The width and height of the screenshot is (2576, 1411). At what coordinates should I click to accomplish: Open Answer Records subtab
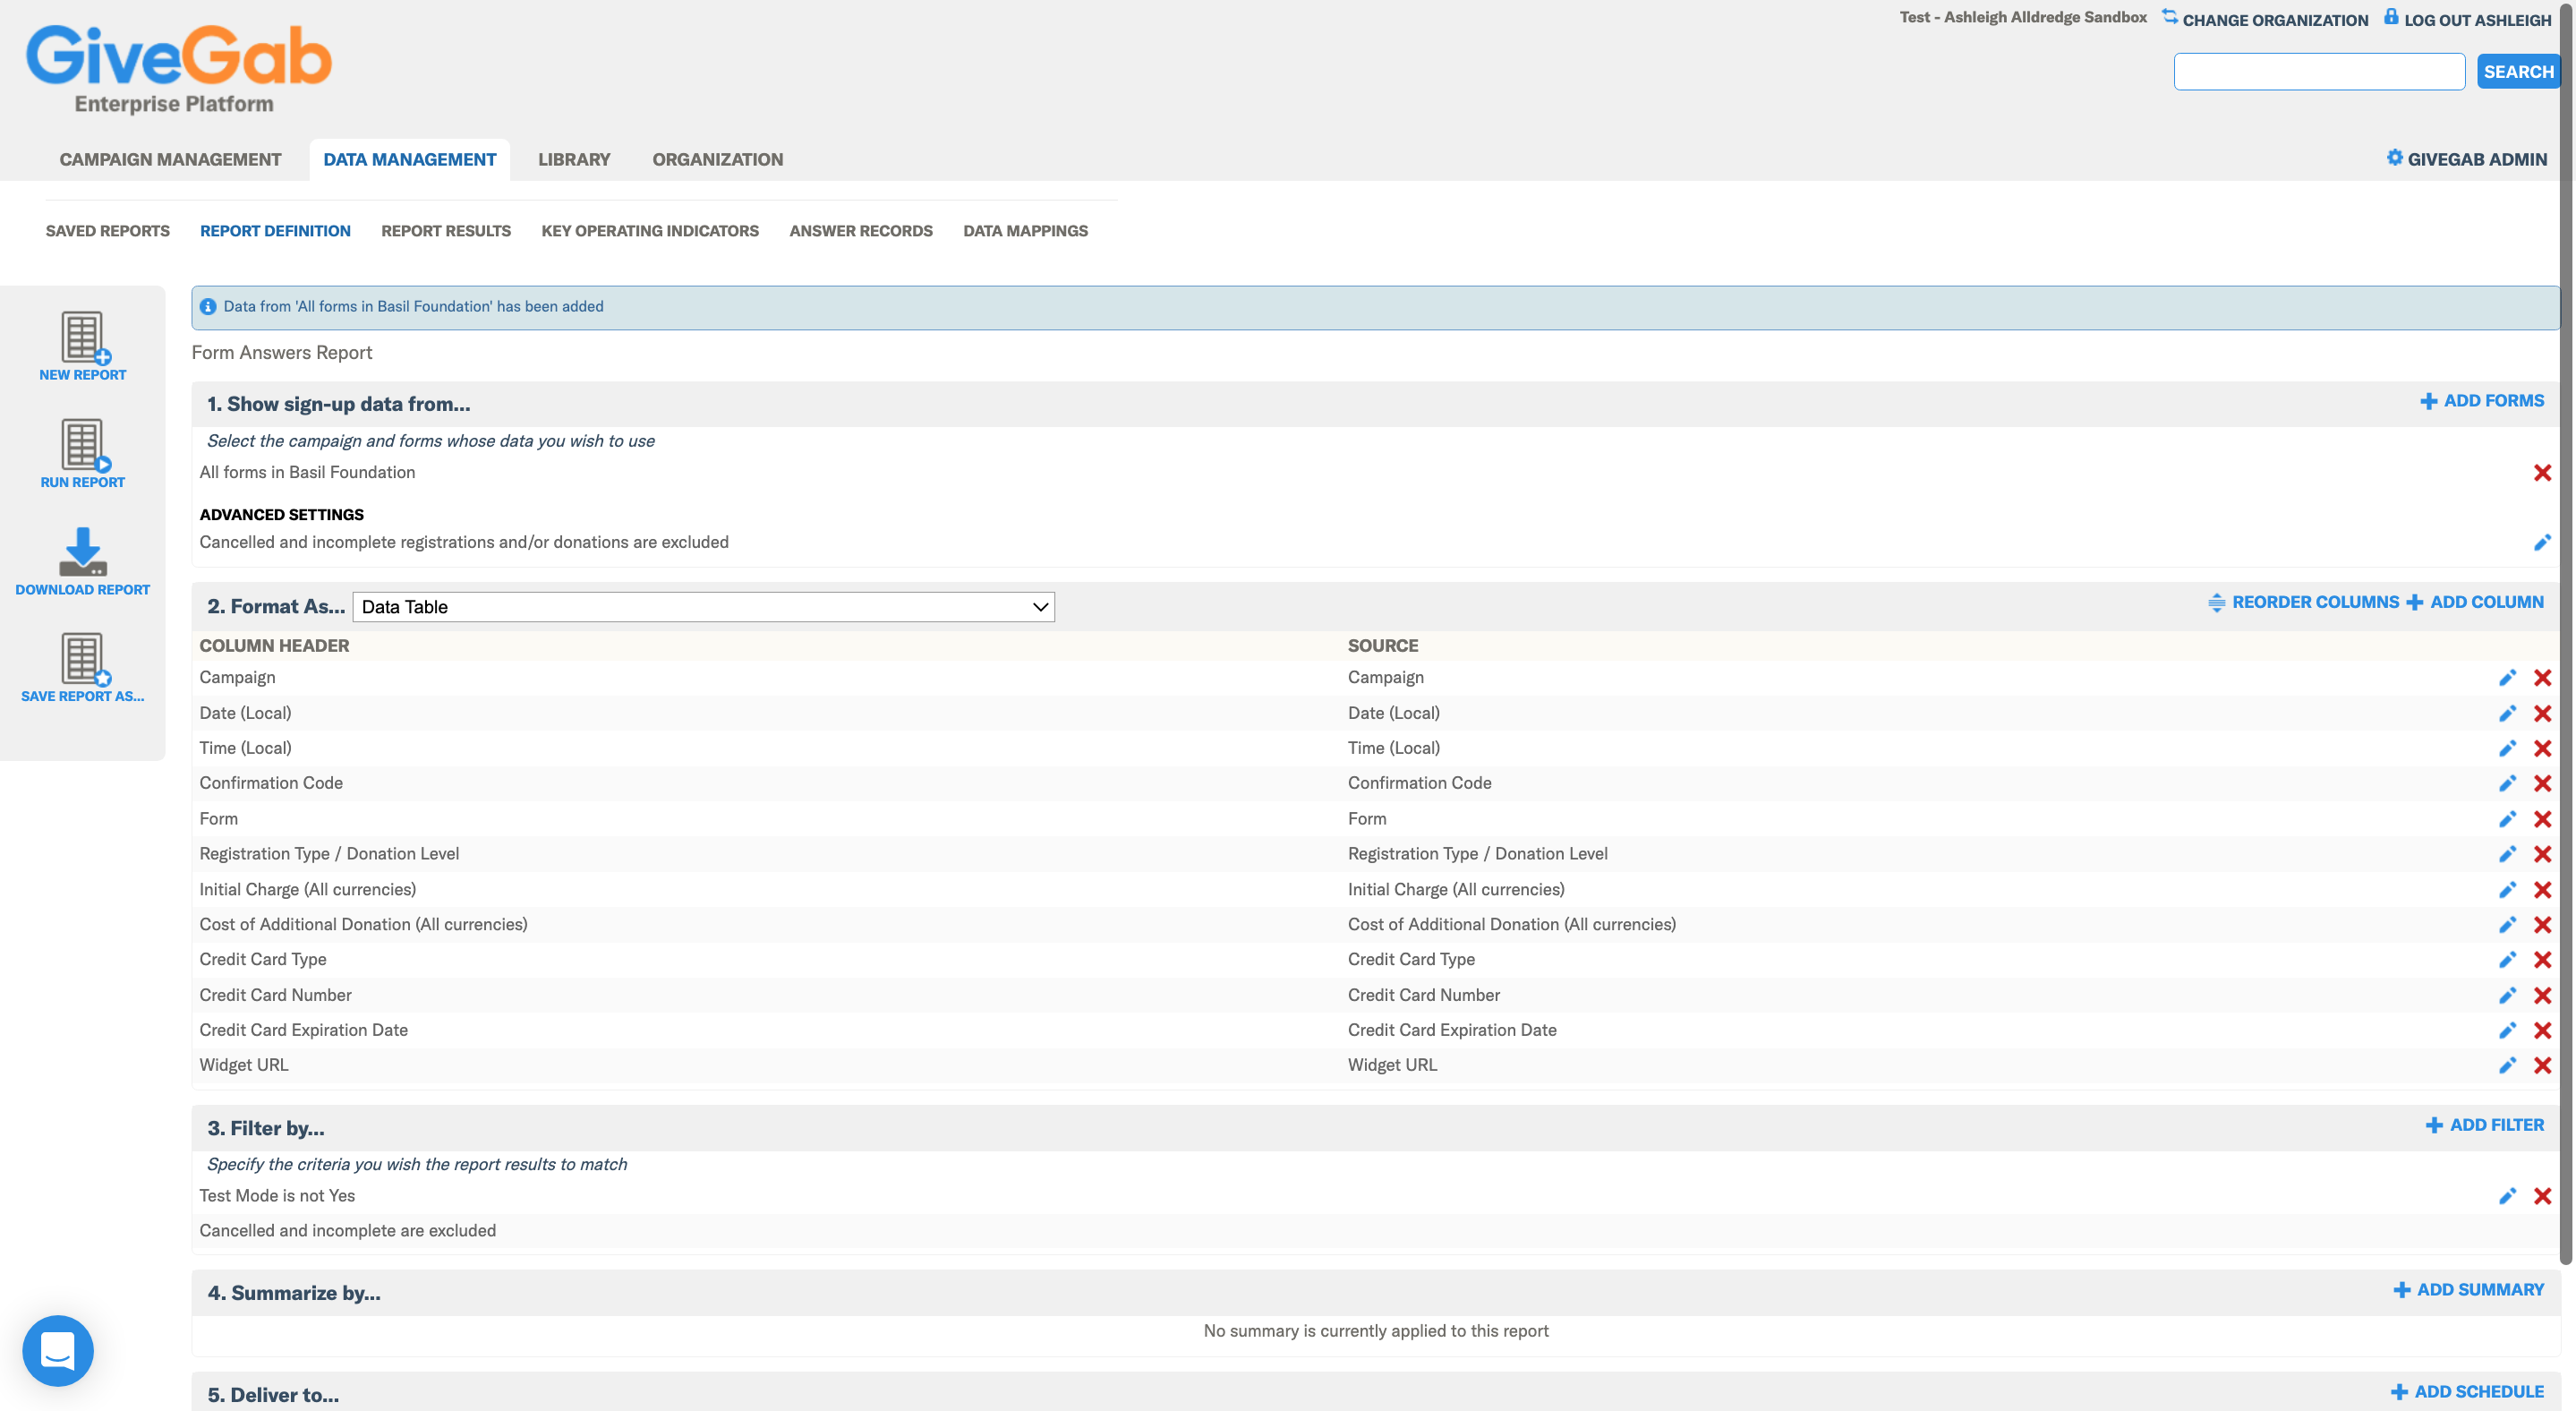click(861, 231)
